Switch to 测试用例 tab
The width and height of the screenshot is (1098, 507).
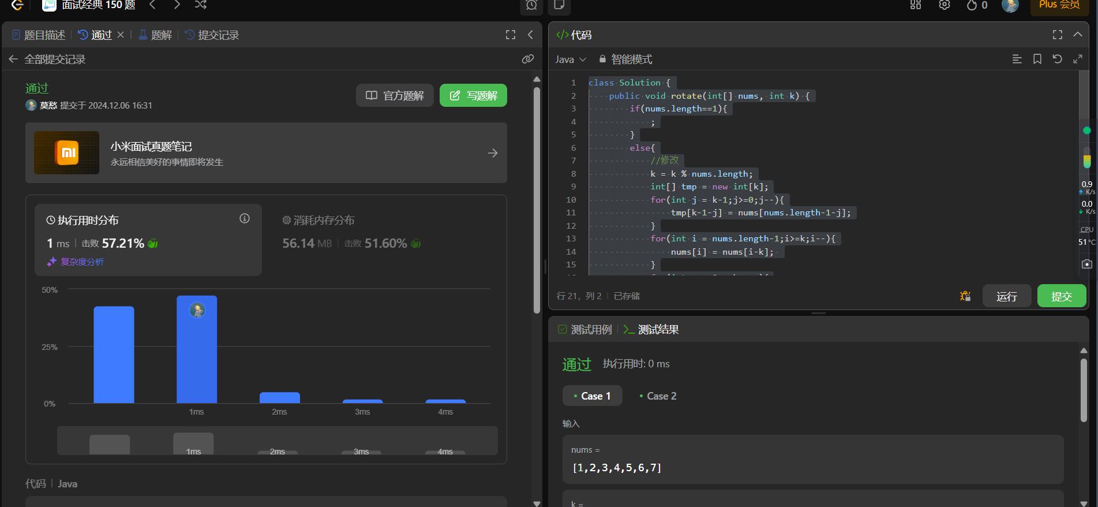[x=585, y=330]
